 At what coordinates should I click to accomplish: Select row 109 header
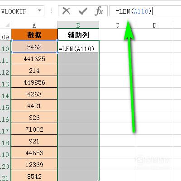(x=5, y=34)
